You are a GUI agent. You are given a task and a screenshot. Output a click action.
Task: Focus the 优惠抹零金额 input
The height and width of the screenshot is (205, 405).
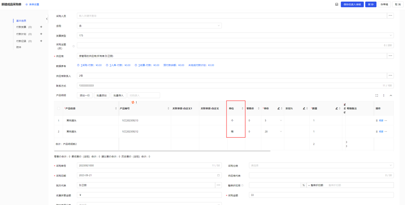(x=149, y=195)
